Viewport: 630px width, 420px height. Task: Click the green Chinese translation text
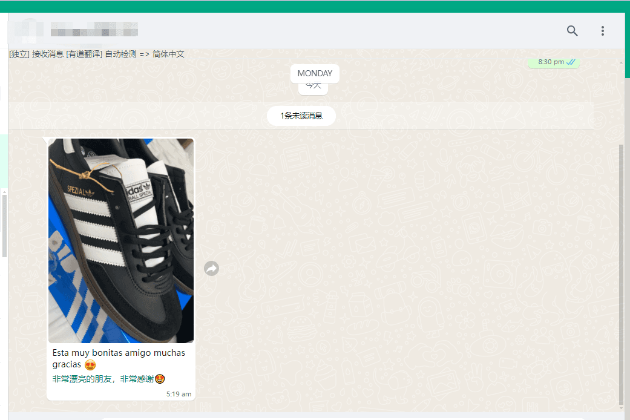tap(103, 379)
